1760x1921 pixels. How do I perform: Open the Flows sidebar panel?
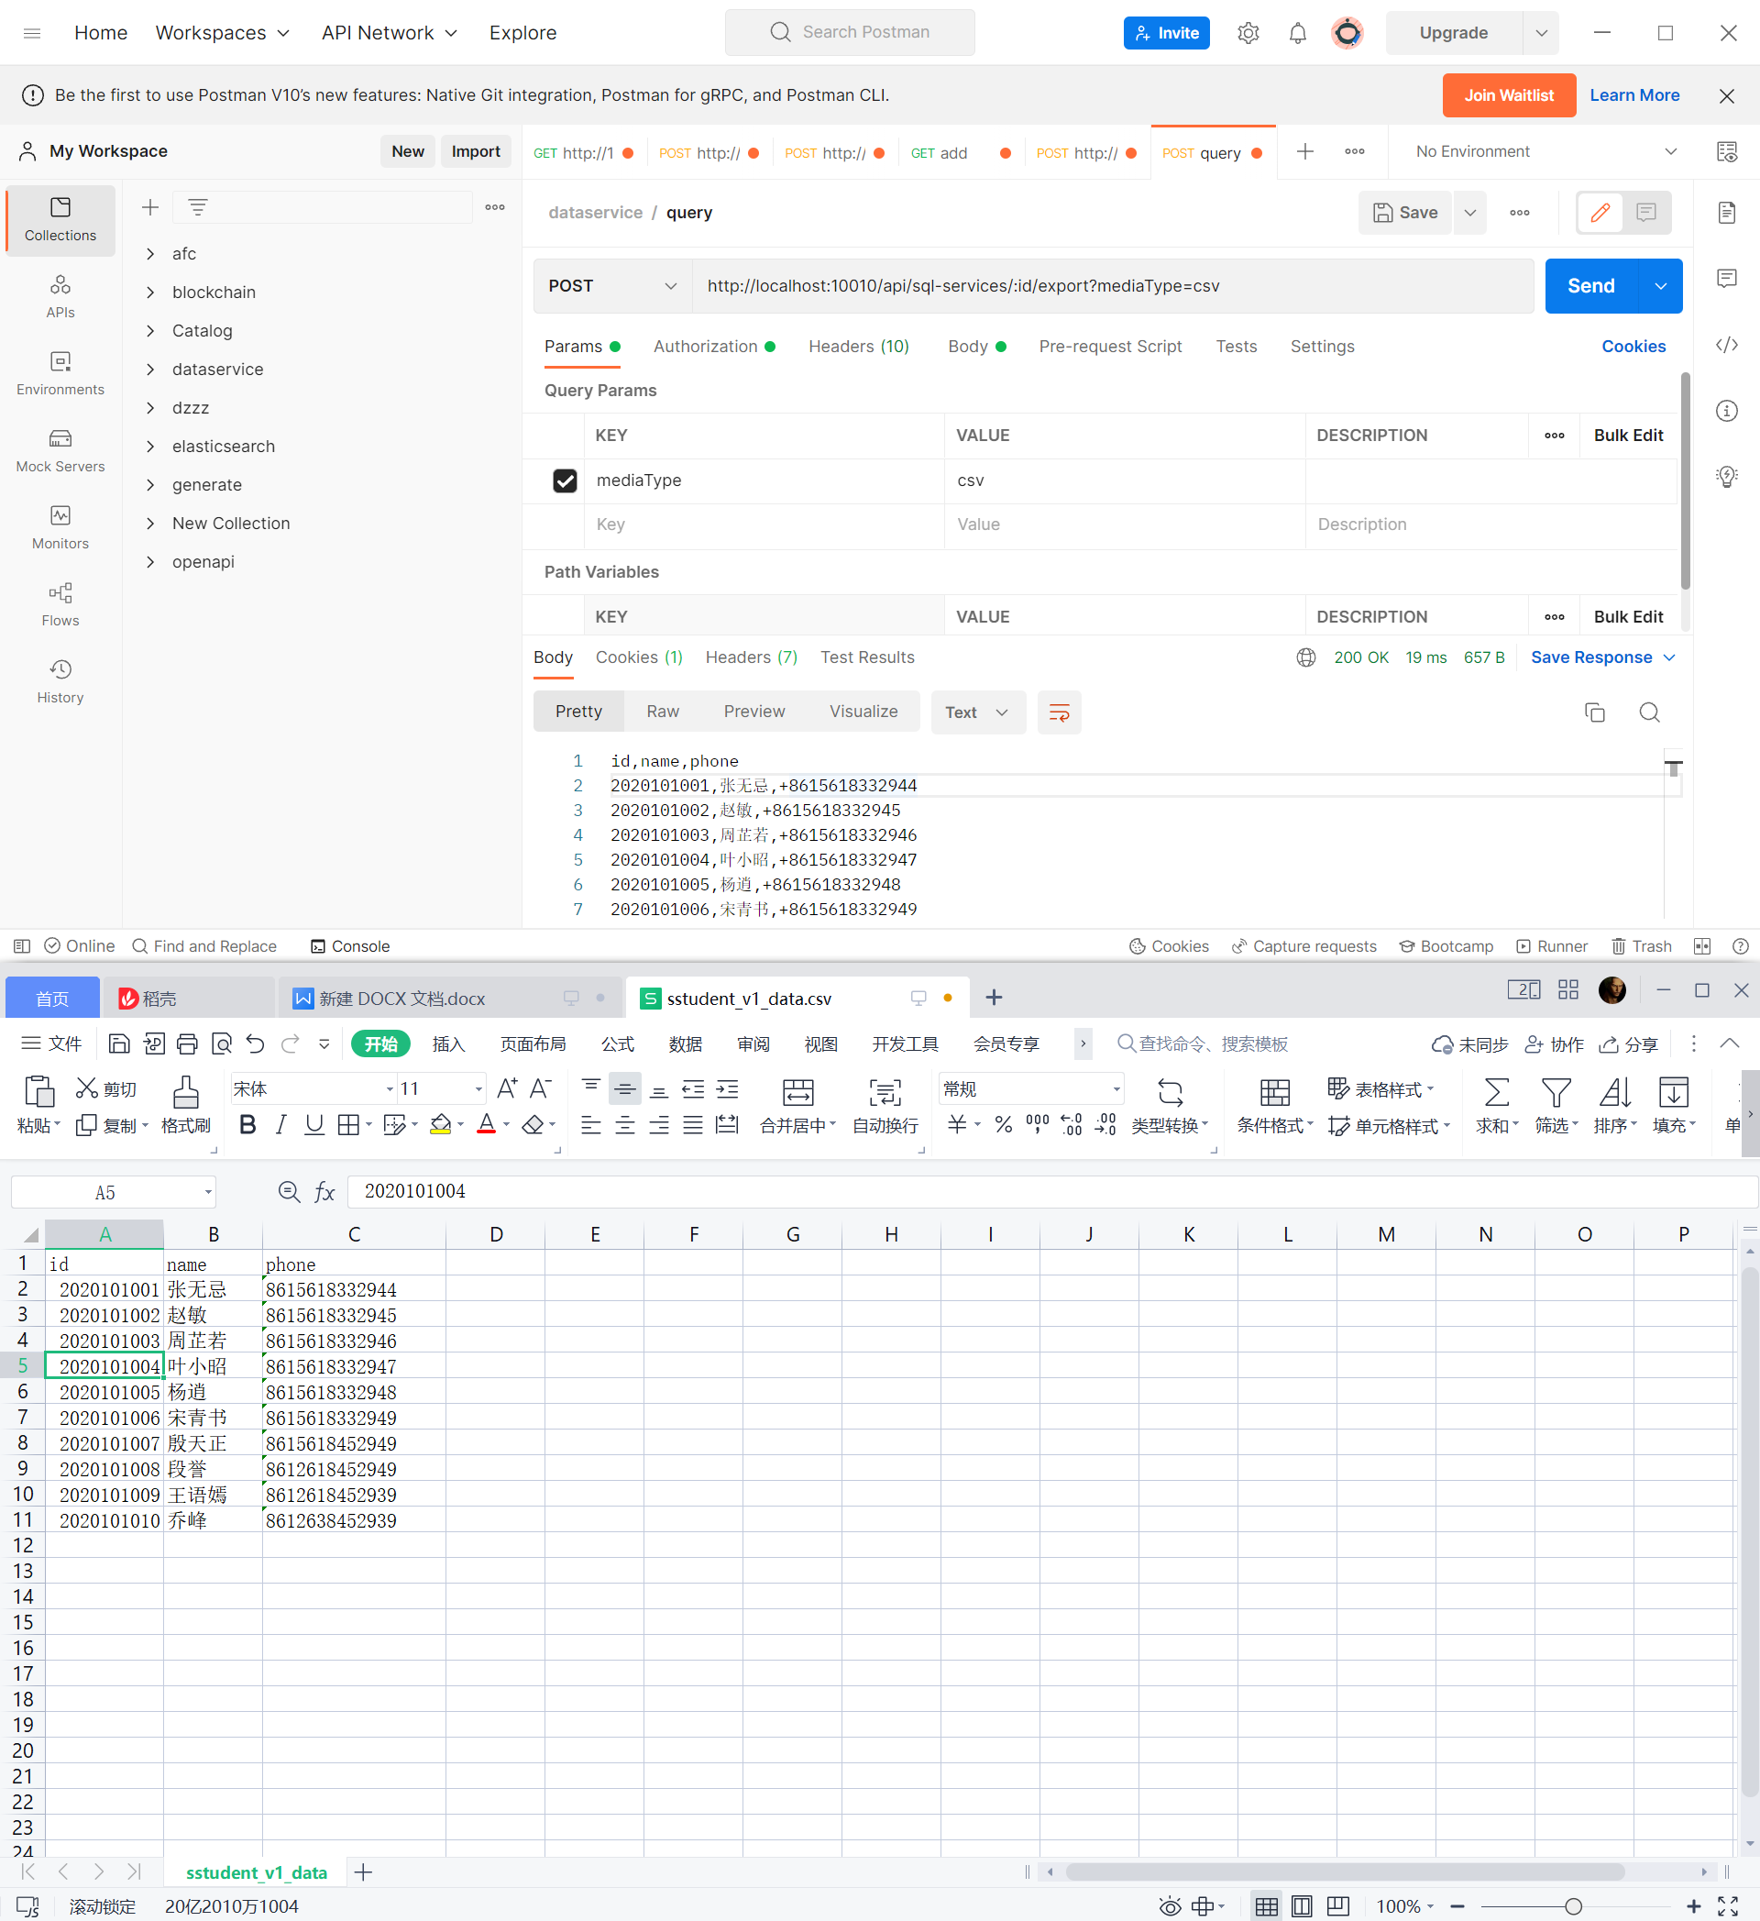click(60, 605)
